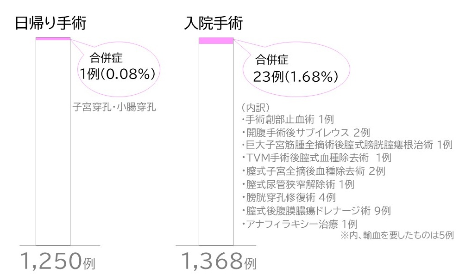This screenshot has width=459, height=274.
Task: Click the (内訳) breakdown label
Action: point(255,108)
